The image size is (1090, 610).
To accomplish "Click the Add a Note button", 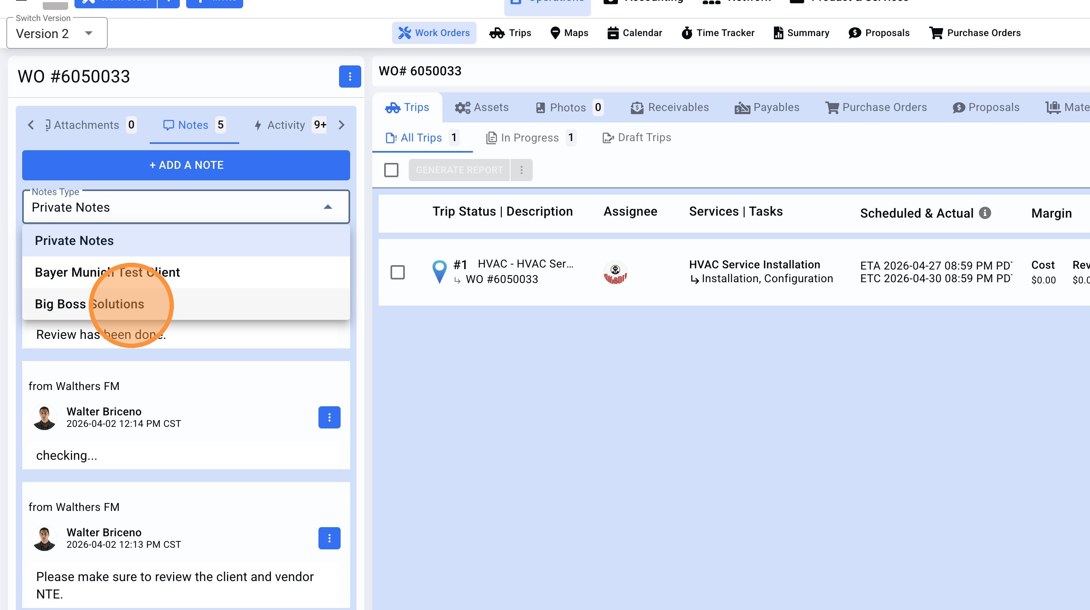I will [186, 165].
